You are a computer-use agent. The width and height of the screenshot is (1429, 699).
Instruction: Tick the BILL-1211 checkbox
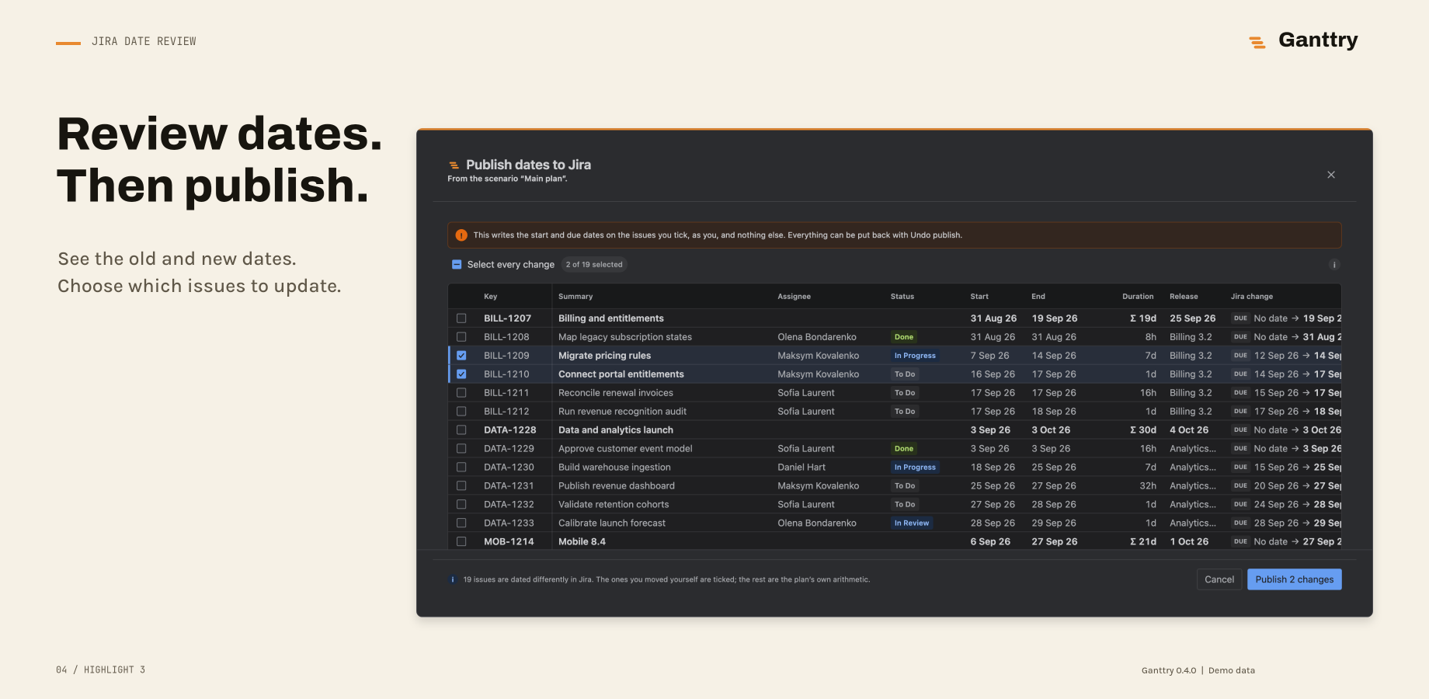coord(461,393)
